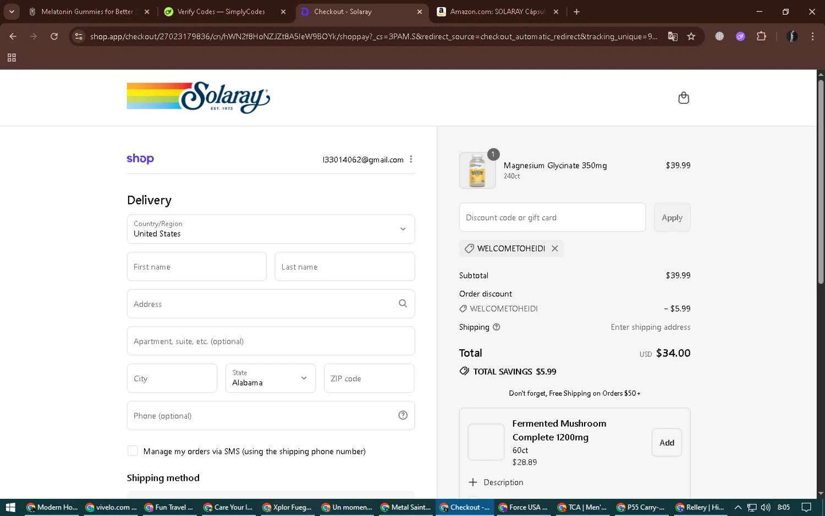Viewport: 825px width, 516px height.
Task: Open account options three-dot menu
Action: 411,160
